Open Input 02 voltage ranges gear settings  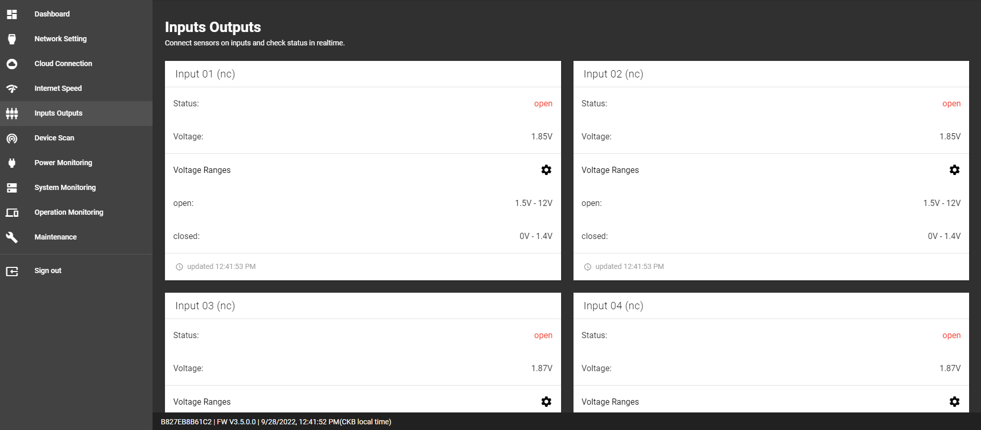click(955, 170)
